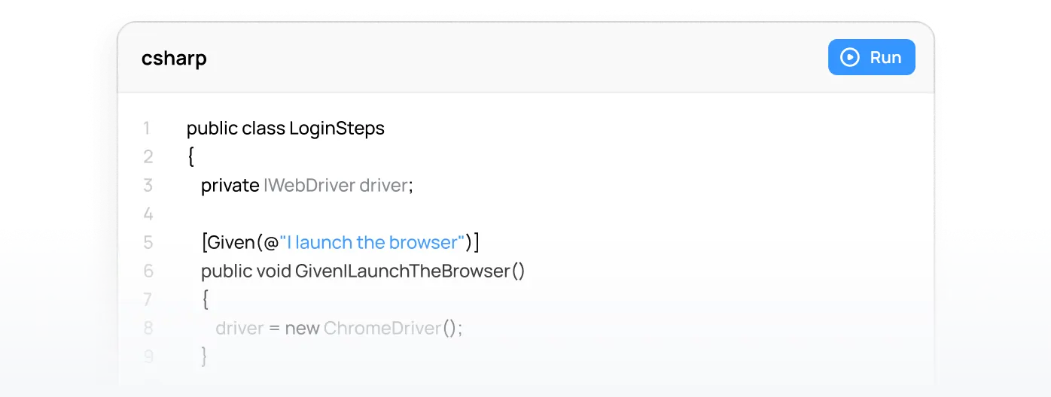Image resolution: width=1051 pixels, height=397 pixels.
Task: Click the csharp language label
Action: (174, 58)
